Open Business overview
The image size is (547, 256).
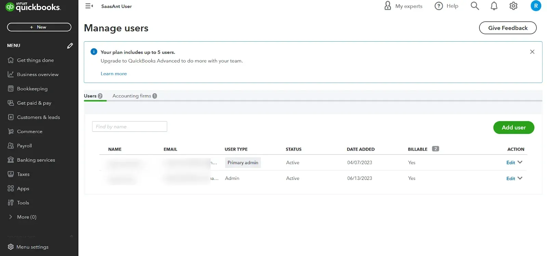38,74
